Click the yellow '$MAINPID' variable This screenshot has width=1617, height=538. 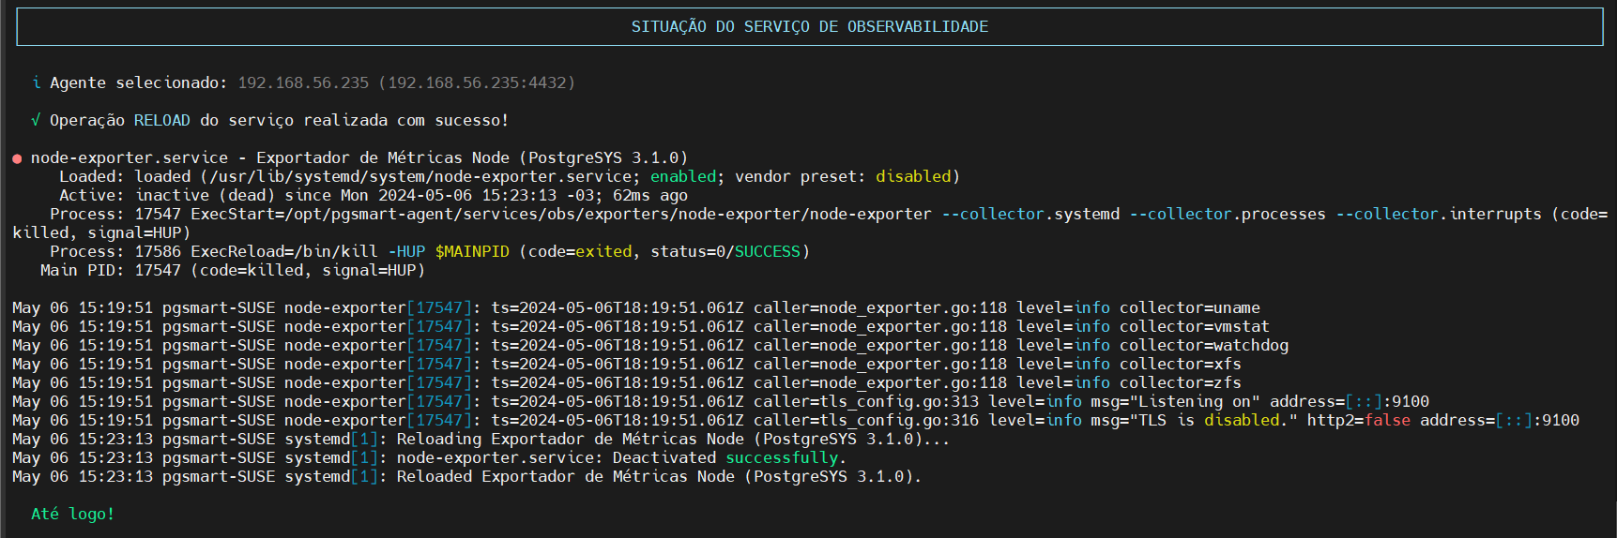click(x=472, y=251)
